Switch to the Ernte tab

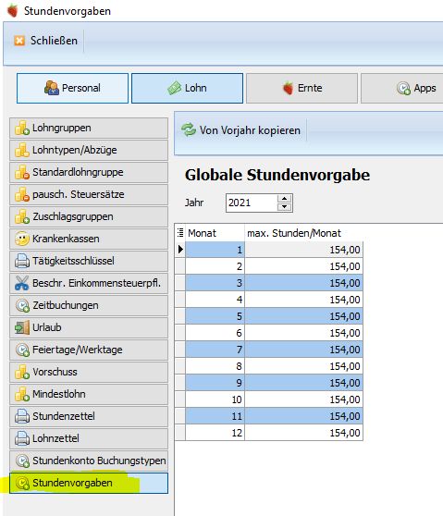pos(301,88)
